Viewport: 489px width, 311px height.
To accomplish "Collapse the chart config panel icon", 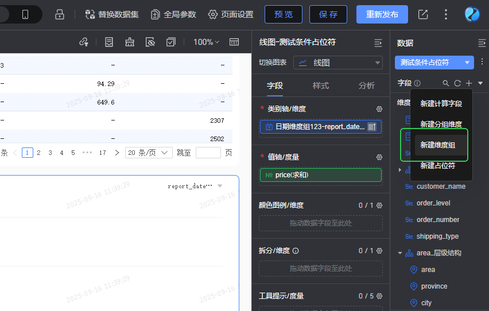I will 378,42.
